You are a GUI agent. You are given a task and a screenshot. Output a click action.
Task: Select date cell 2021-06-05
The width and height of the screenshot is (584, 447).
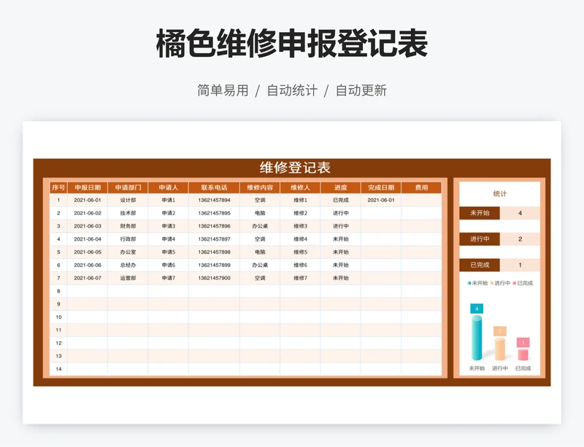[x=88, y=252]
